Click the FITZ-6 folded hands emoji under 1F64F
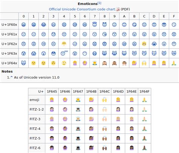 click(x=144, y=148)
